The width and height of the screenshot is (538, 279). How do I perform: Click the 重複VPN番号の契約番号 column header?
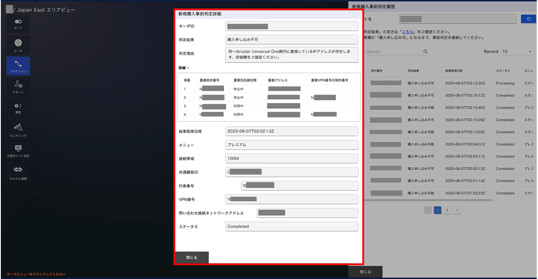pos(329,80)
